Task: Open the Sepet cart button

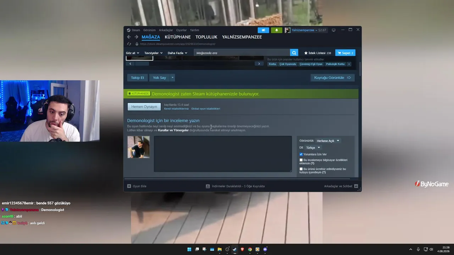Action: tap(345, 53)
